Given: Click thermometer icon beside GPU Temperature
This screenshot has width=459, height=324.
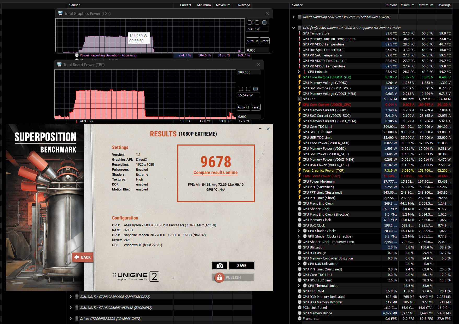Looking at the screenshot, I should pos(300,33).
